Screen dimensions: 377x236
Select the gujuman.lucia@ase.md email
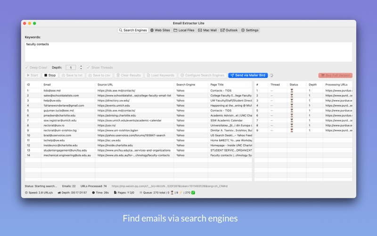(x=58, y=110)
